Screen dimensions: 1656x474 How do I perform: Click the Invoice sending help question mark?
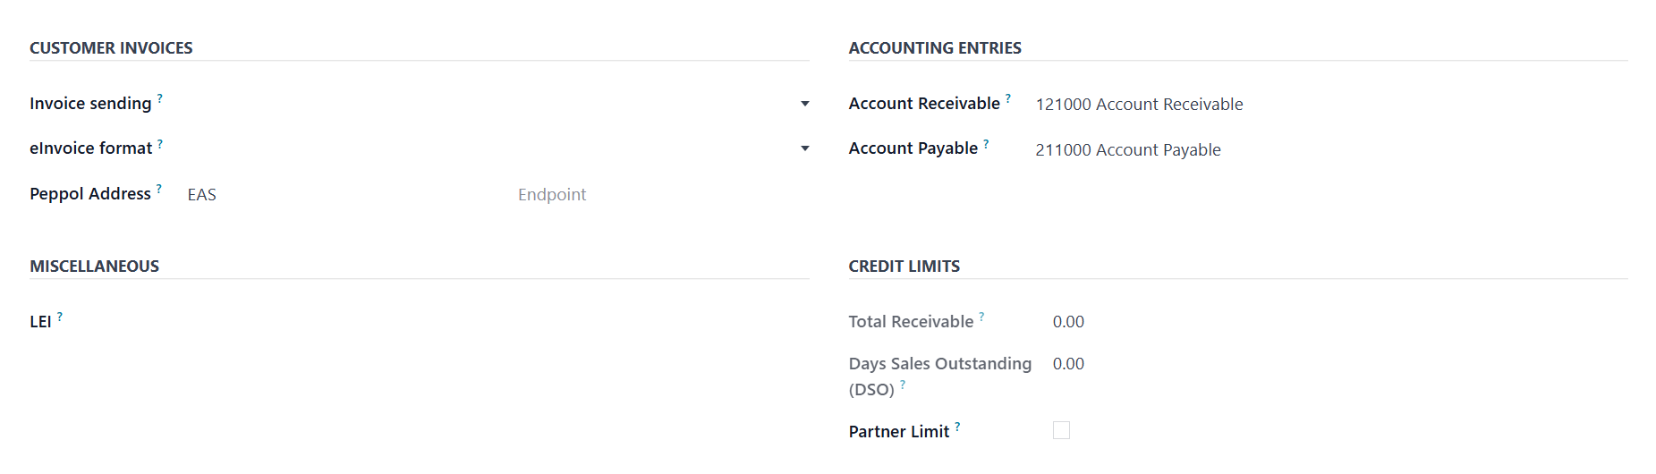pos(160,97)
